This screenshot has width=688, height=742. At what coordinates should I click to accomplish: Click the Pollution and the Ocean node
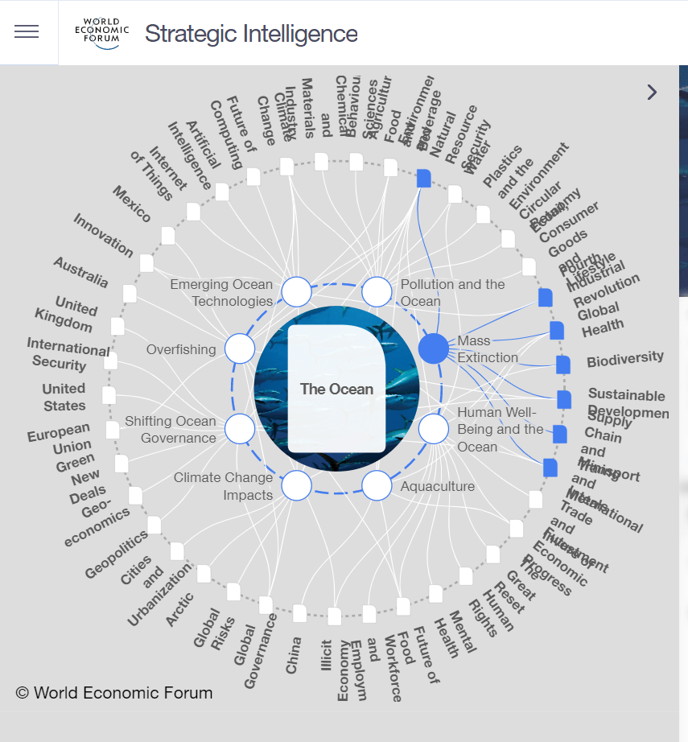click(x=377, y=292)
